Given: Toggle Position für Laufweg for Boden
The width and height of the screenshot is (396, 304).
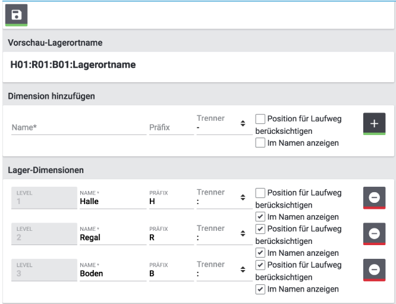Looking at the screenshot, I should [x=260, y=265].
